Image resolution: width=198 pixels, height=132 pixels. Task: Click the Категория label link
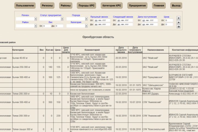[76, 22]
